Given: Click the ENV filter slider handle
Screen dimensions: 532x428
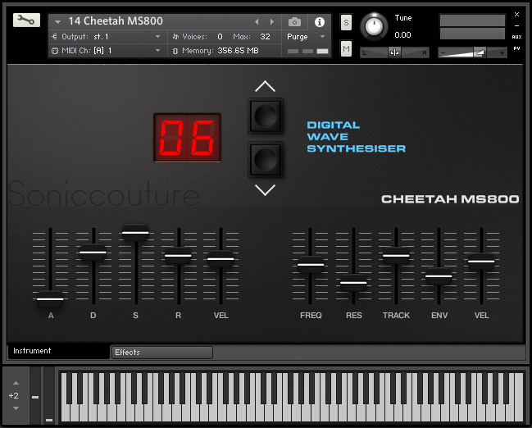Looking at the screenshot, I should (x=439, y=276).
